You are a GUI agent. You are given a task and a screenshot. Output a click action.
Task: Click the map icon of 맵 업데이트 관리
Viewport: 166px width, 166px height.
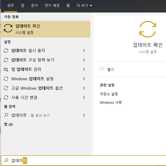(x=6, y=69)
